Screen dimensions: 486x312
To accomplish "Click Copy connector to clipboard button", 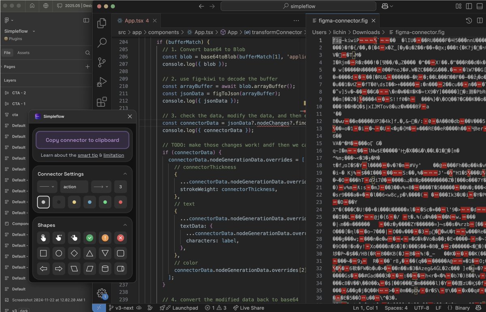I will tap(82, 140).
